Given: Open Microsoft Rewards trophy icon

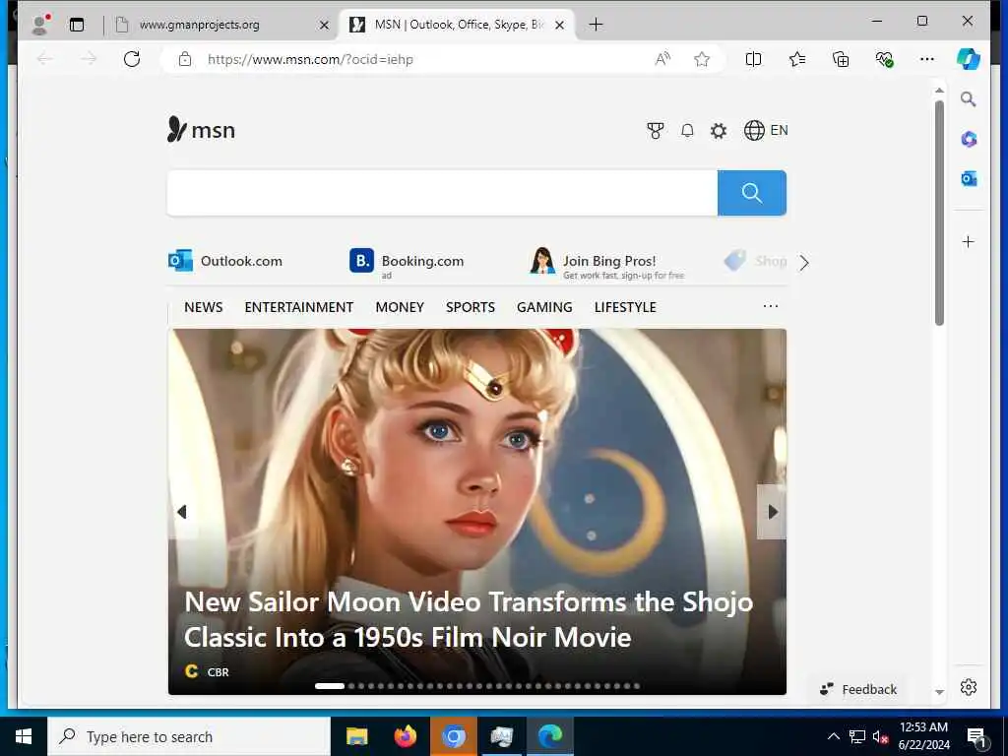Looking at the screenshot, I should (x=655, y=131).
